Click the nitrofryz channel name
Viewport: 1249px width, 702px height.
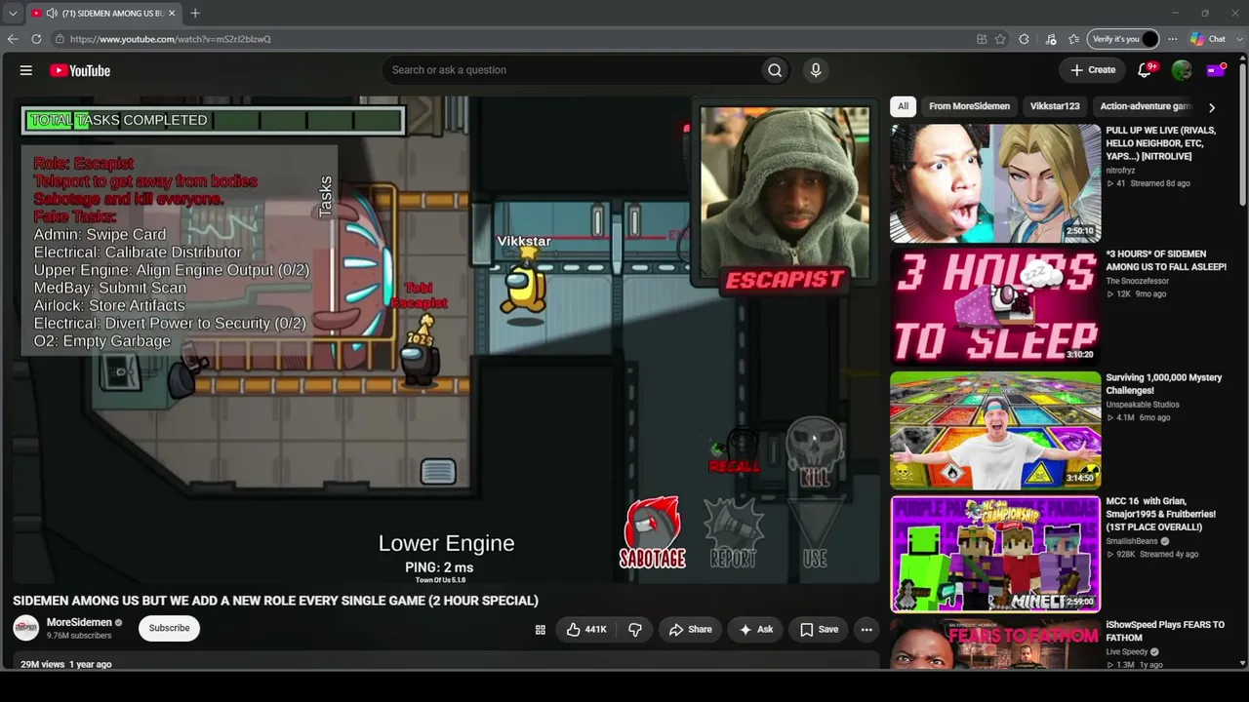(x=1120, y=171)
